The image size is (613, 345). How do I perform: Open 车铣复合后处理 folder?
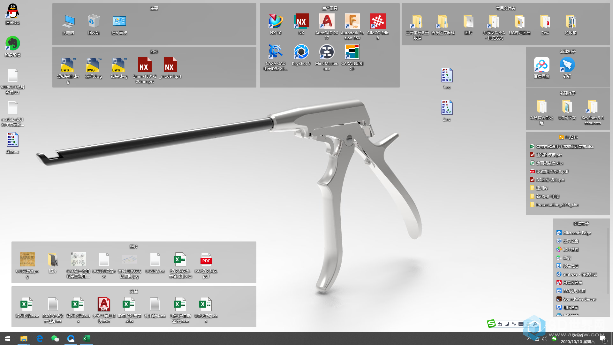coord(541,112)
